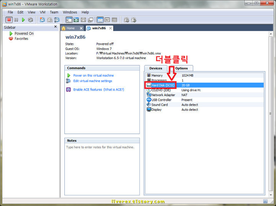This screenshot has width=276, height=206.
Task: Click the 'Using drive H:' value
Action: (x=191, y=90)
